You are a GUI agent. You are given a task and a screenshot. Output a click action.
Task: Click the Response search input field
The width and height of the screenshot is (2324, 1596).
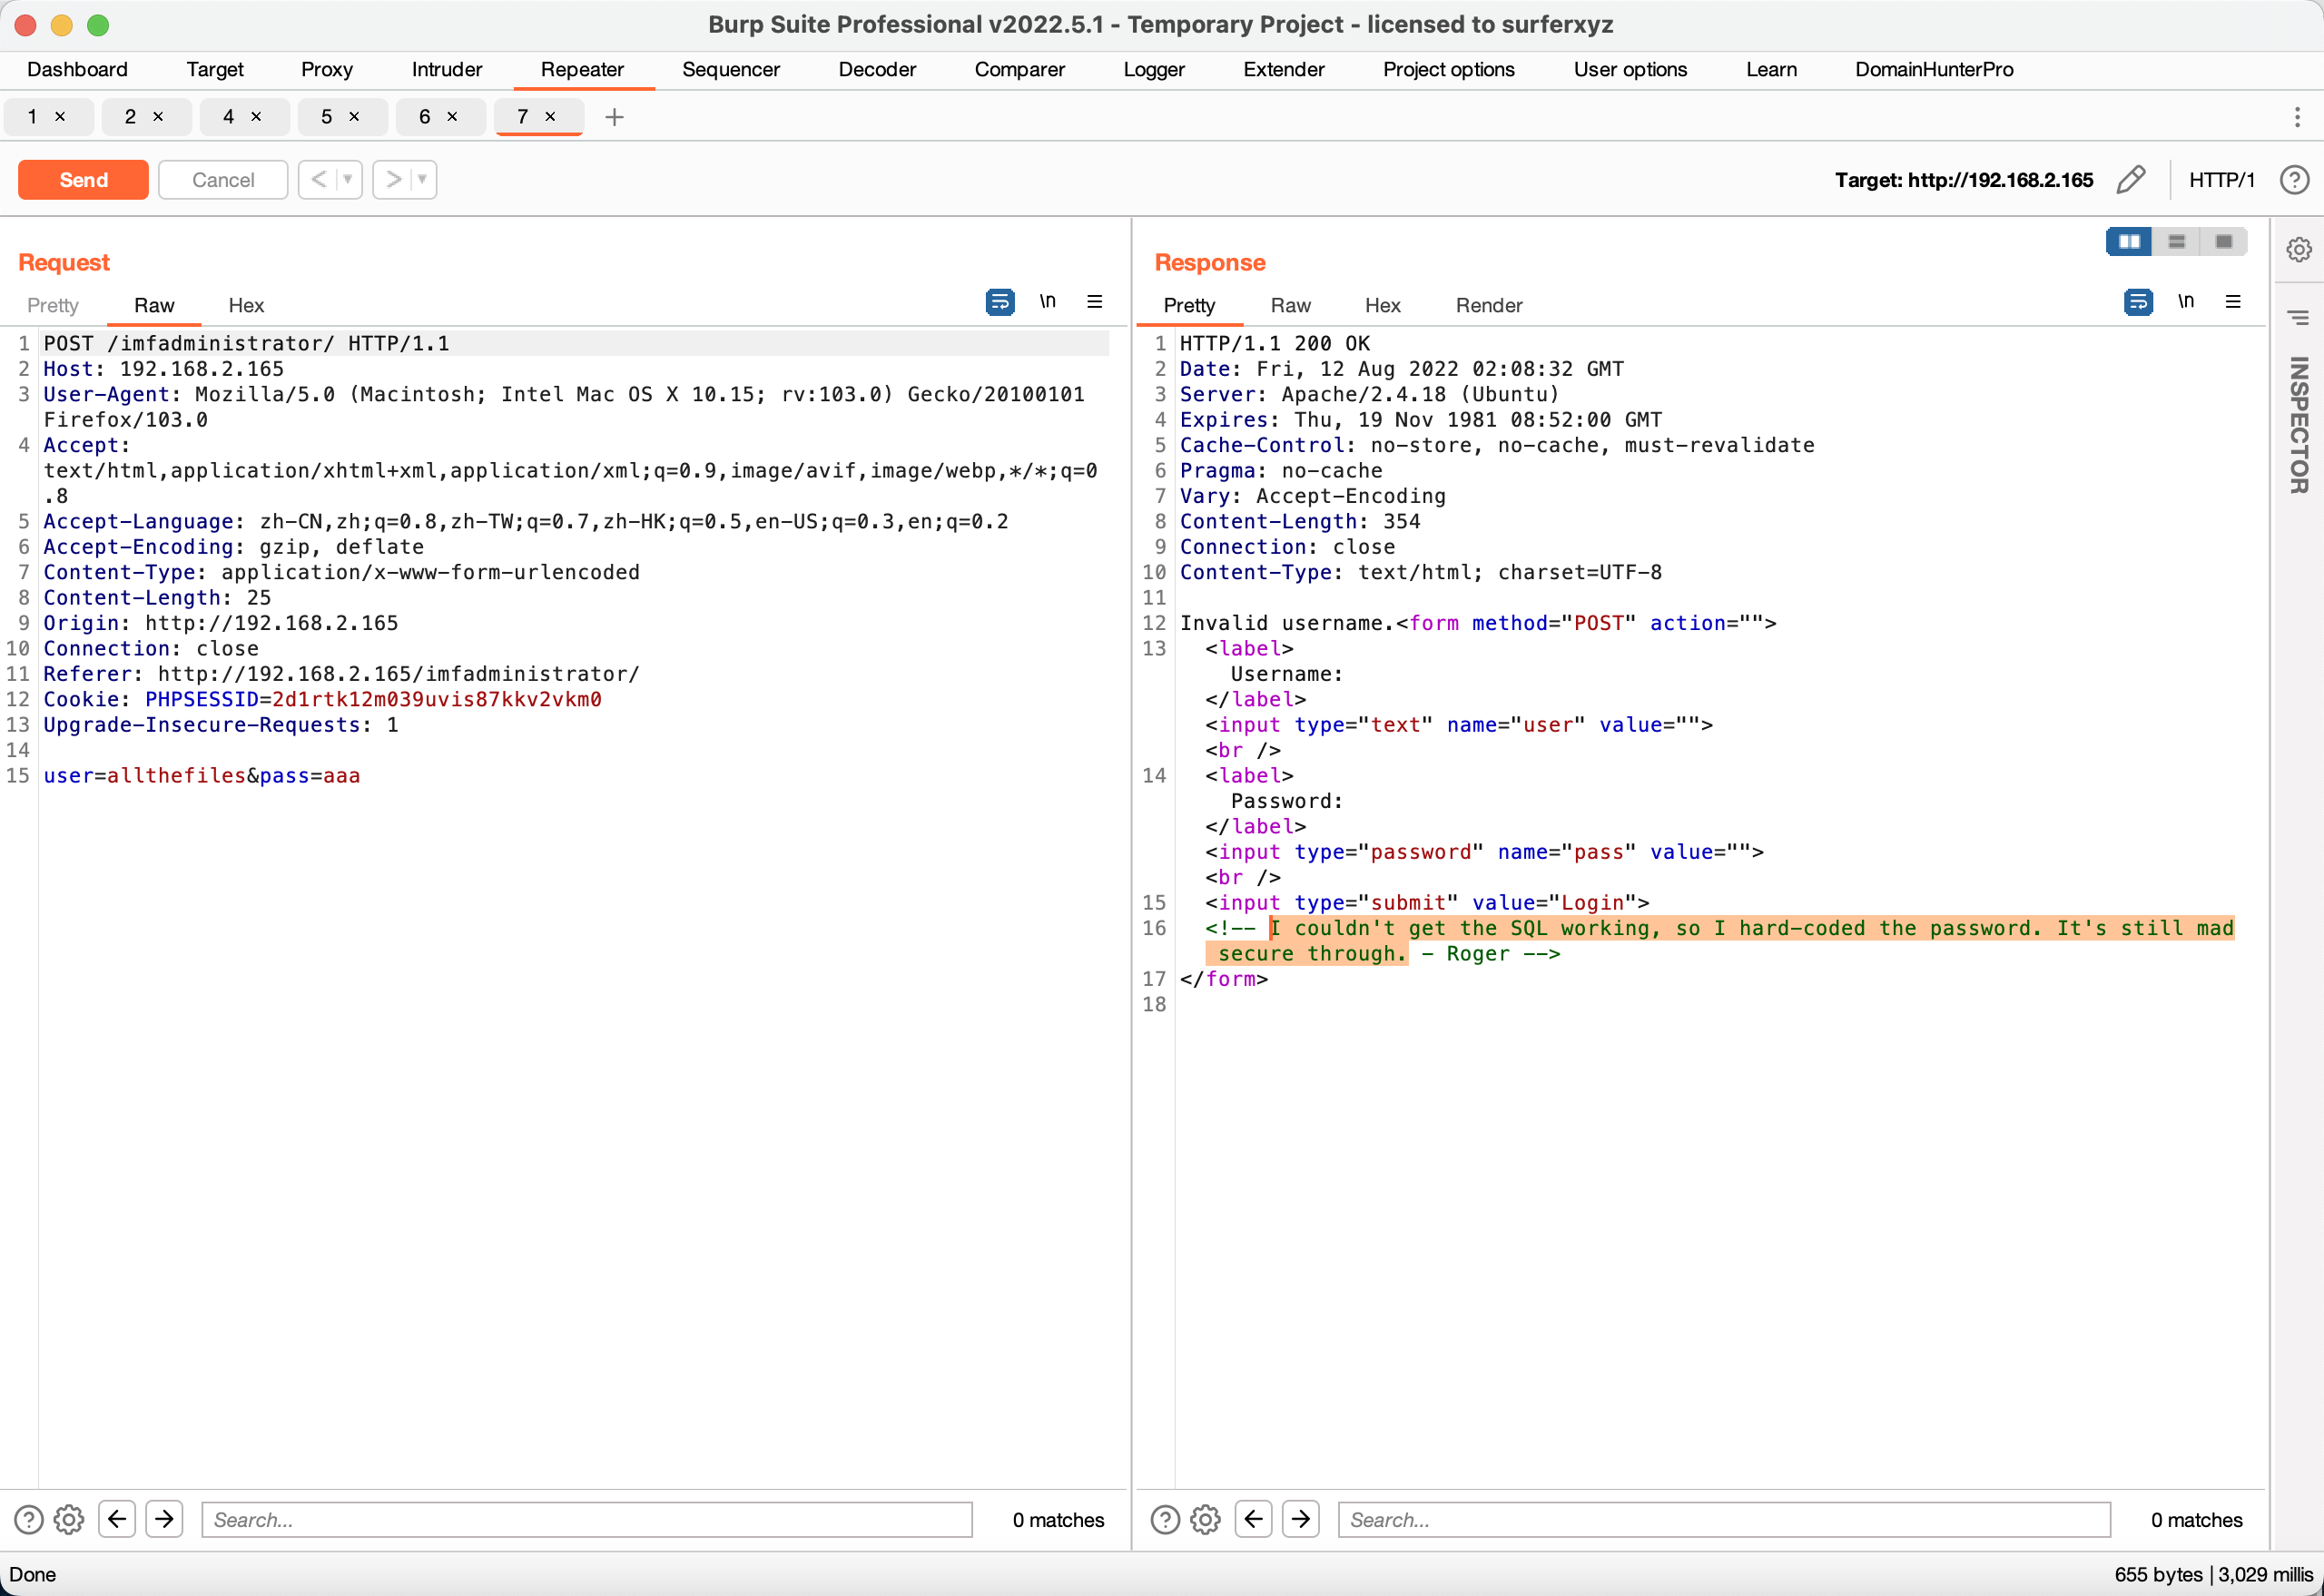tap(1724, 1520)
